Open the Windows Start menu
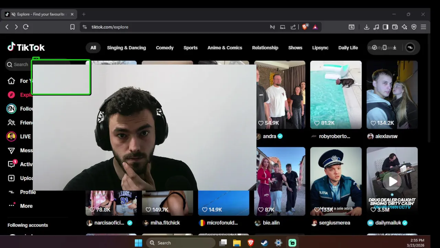The image size is (440, 248). point(139,243)
